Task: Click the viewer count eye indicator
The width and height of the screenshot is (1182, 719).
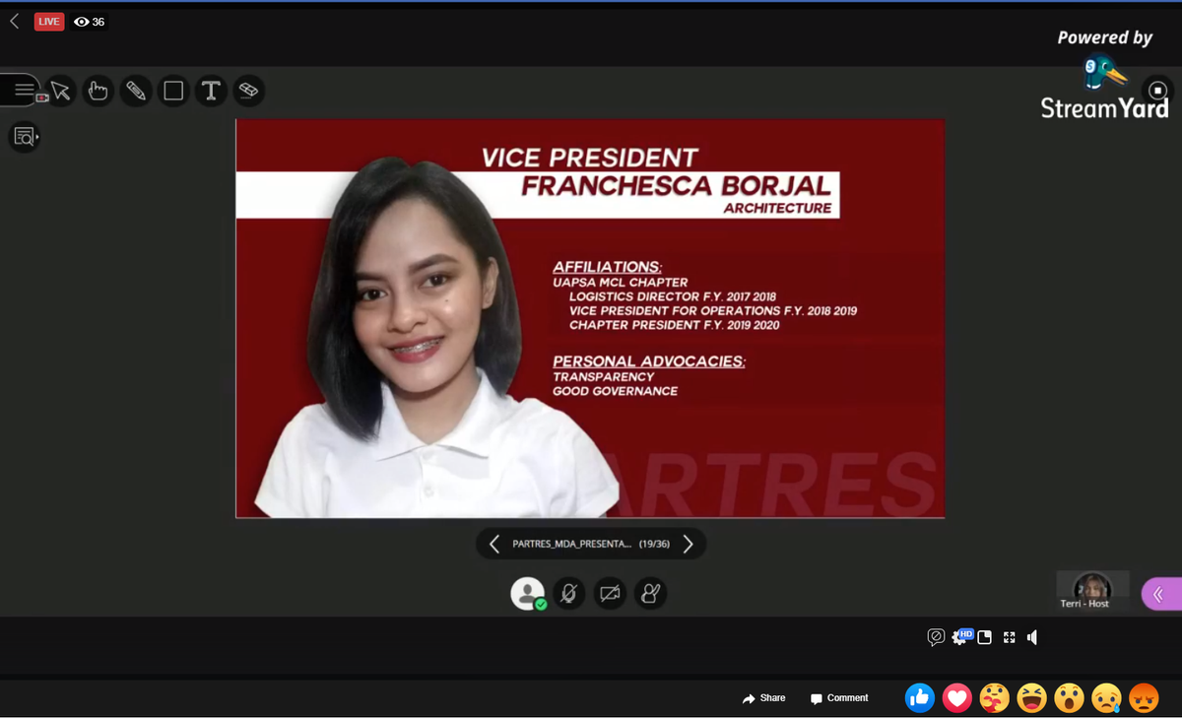Action: (90, 22)
